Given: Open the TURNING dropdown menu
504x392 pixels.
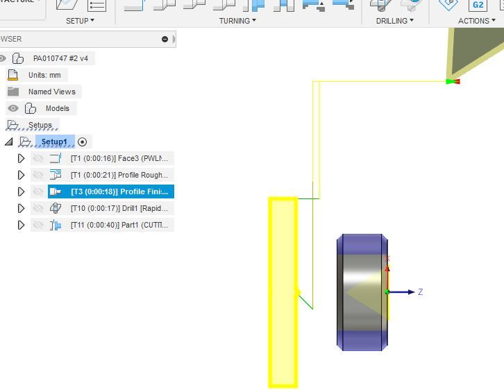Looking at the screenshot, I should pyautogui.click(x=237, y=21).
